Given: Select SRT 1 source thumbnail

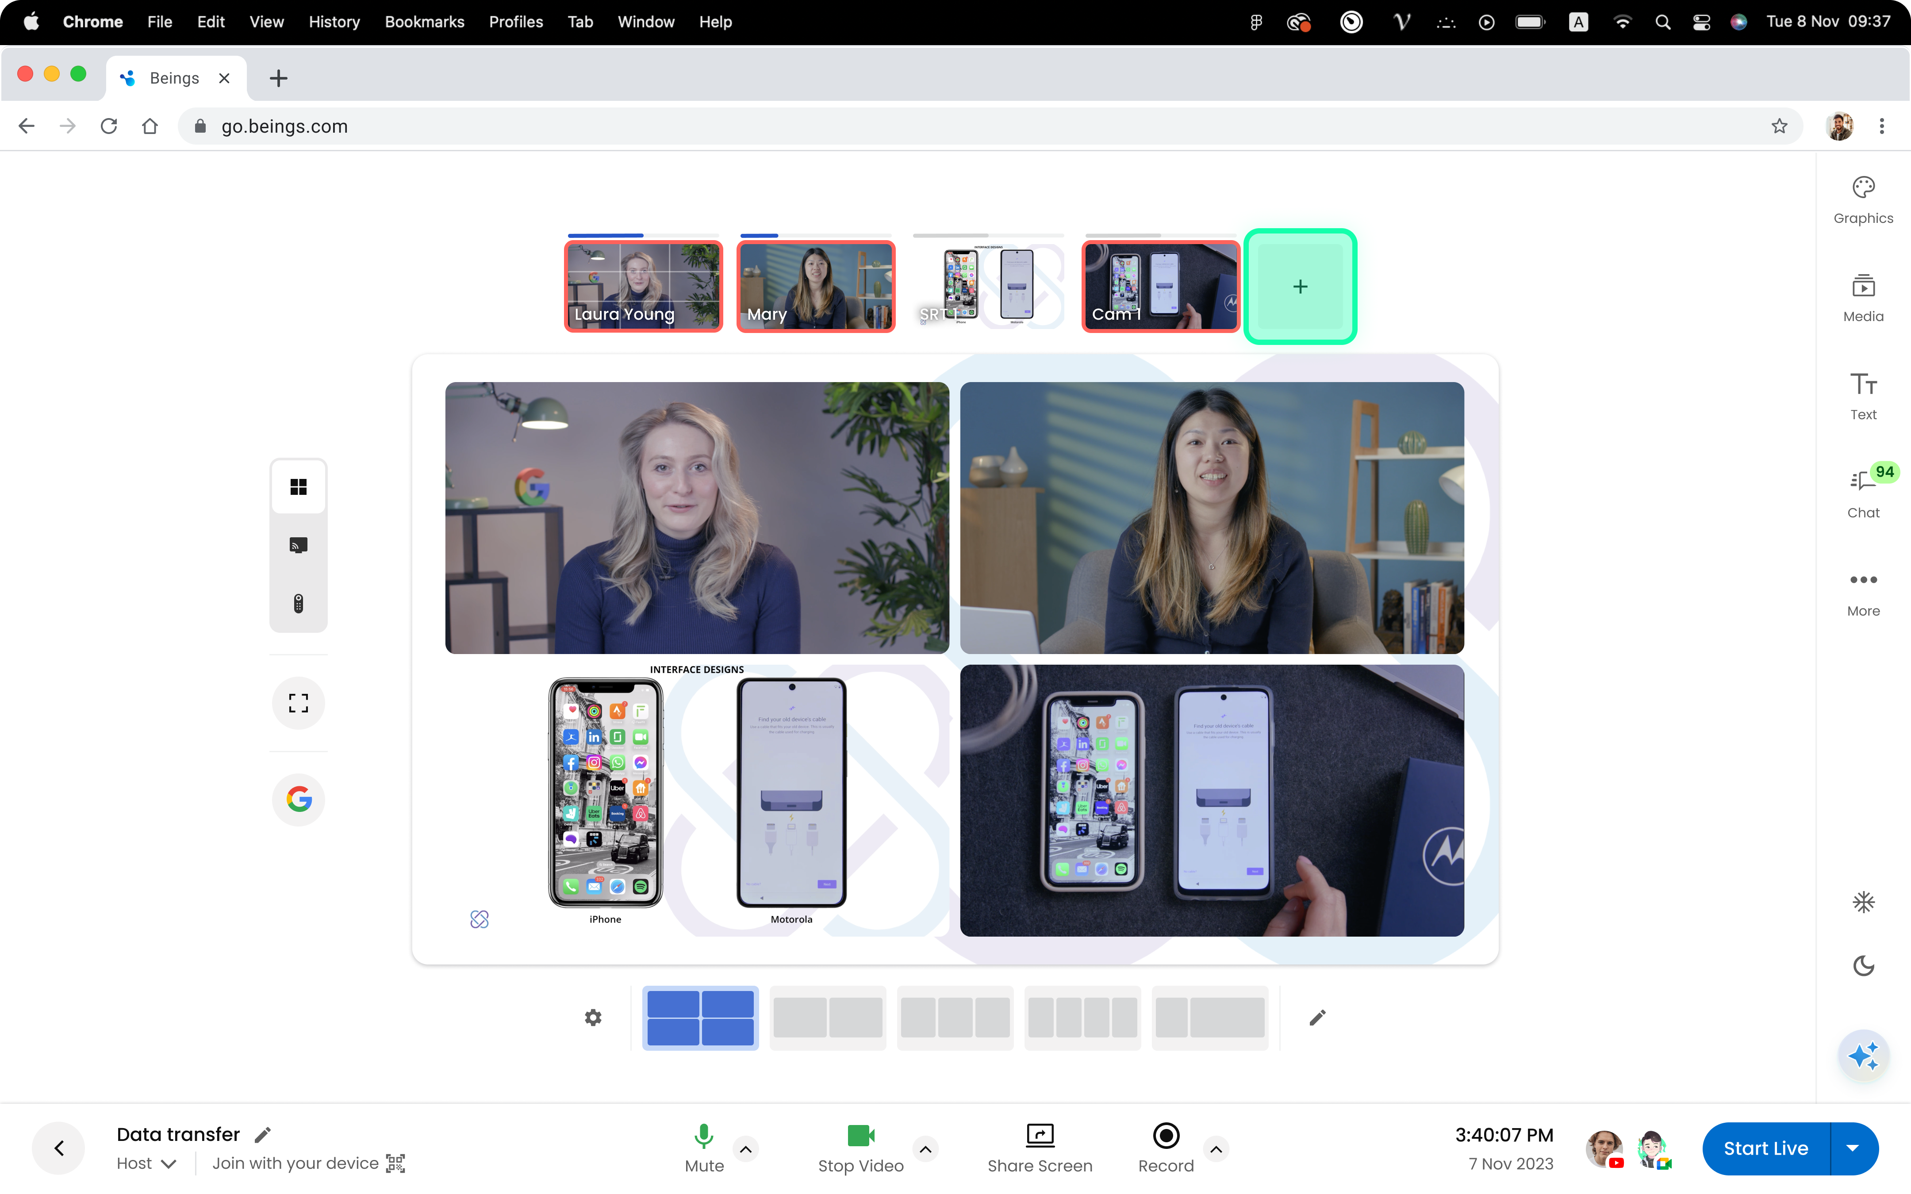Looking at the screenshot, I should pyautogui.click(x=988, y=286).
